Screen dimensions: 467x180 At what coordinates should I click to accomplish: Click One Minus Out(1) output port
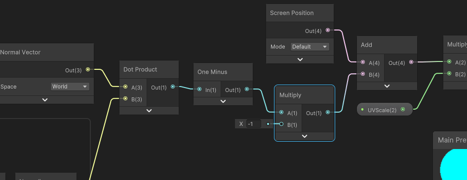(247, 89)
